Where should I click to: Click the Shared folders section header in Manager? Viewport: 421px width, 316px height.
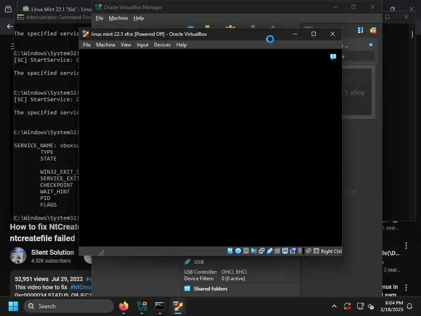coord(210,289)
